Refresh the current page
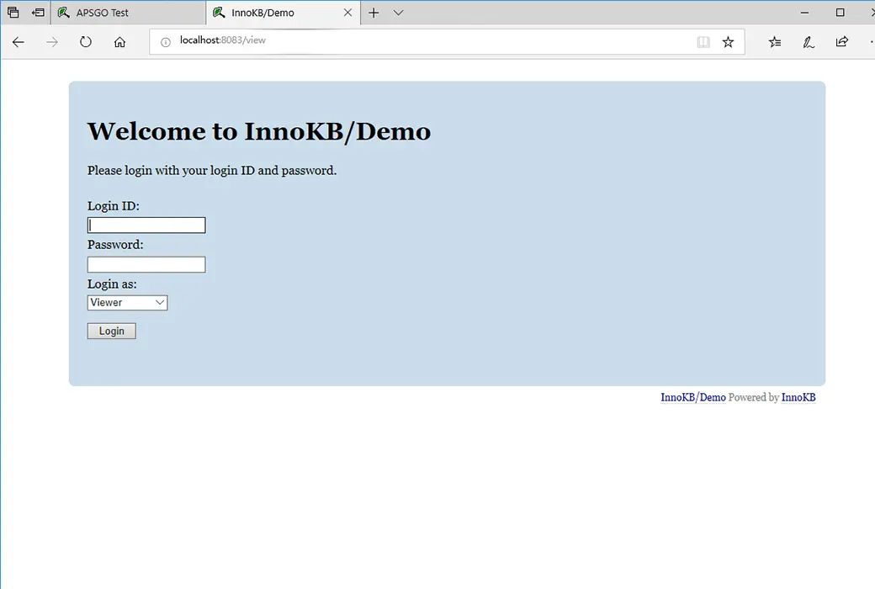This screenshot has width=875, height=589. (x=85, y=42)
